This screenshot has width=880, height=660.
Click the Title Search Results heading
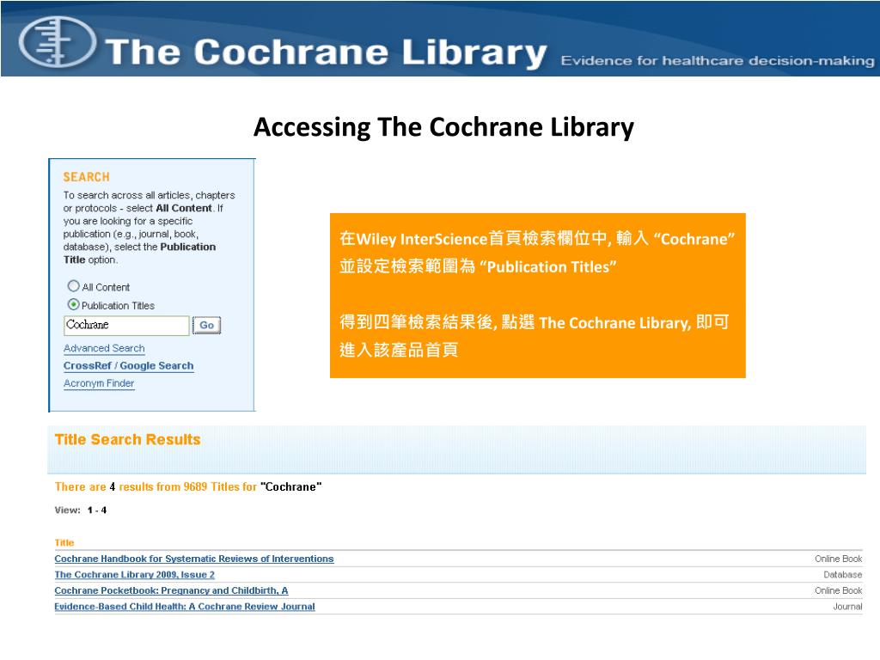click(127, 439)
